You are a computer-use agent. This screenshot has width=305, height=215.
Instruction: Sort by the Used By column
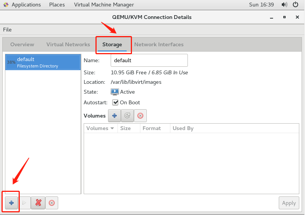coord(234,128)
